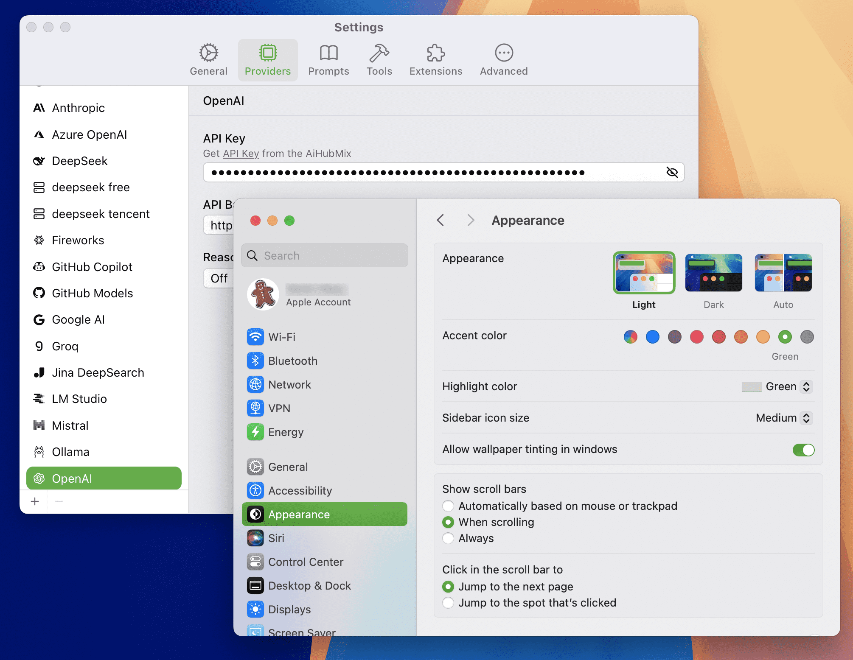Screen dimensions: 853x660
Task: Select the Groq provider
Action: click(104, 346)
